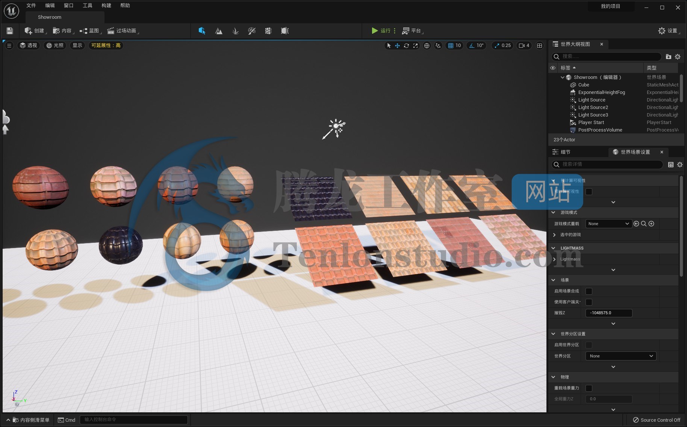Open the 蓝图 blueprint button

pyautogui.click(x=90, y=31)
